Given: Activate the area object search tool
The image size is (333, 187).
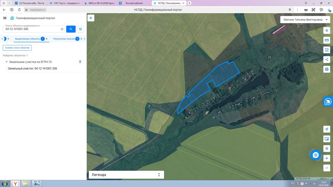Looking at the screenshot, I should click(327, 50).
